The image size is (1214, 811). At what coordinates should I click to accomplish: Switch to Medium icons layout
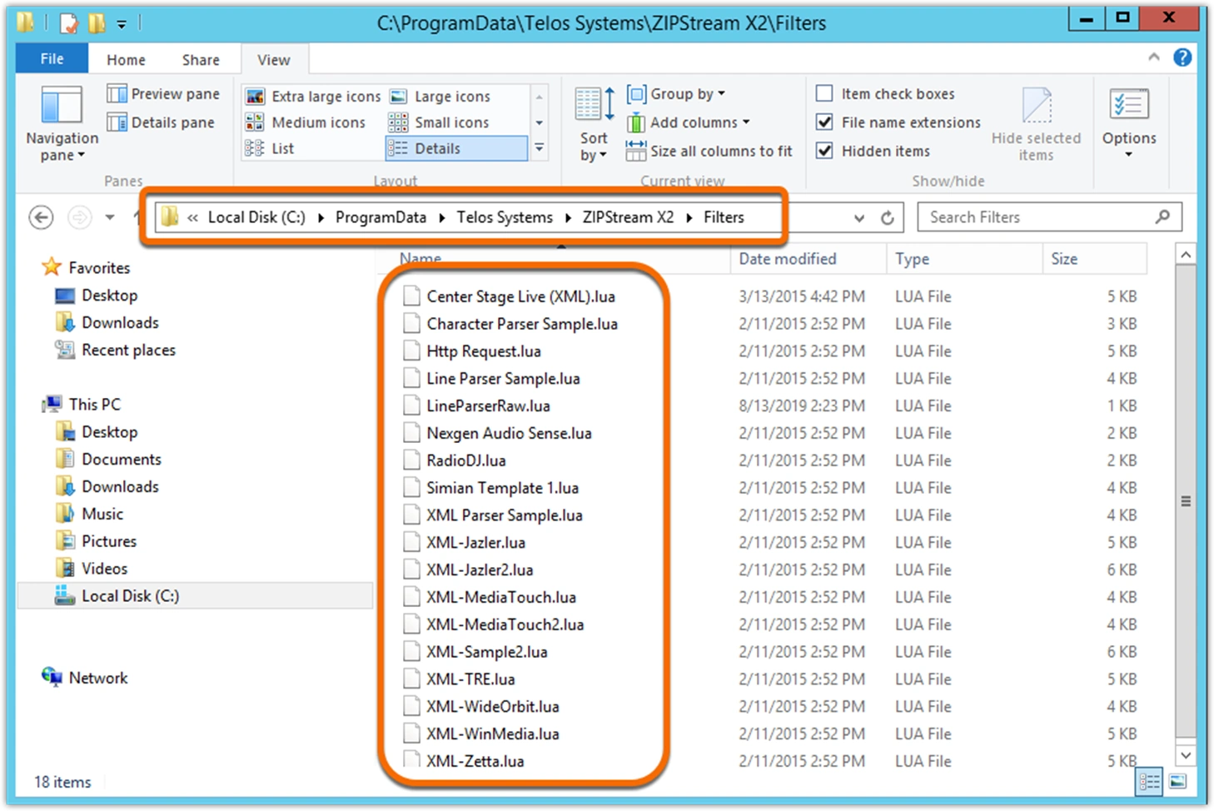(x=306, y=122)
